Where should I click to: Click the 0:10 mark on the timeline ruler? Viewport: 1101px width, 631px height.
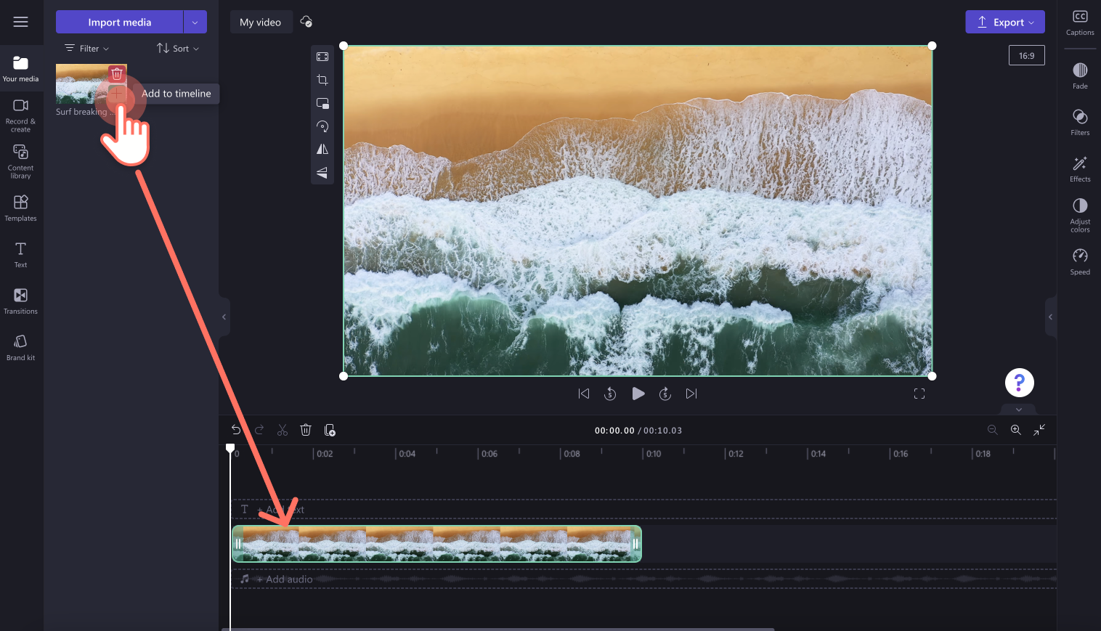pos(654,454)
